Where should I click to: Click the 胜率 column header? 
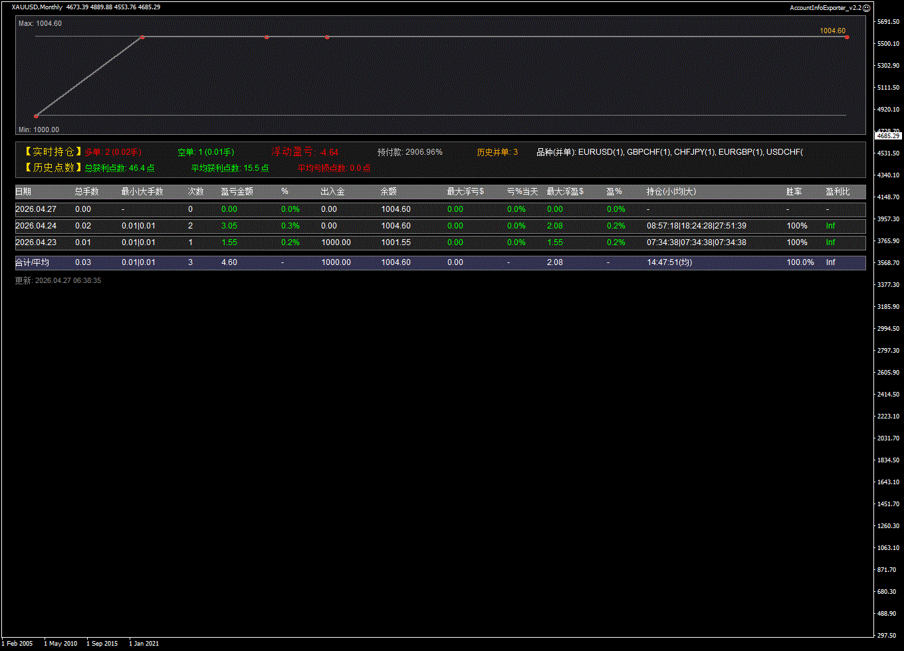click(x=794, y=191)
